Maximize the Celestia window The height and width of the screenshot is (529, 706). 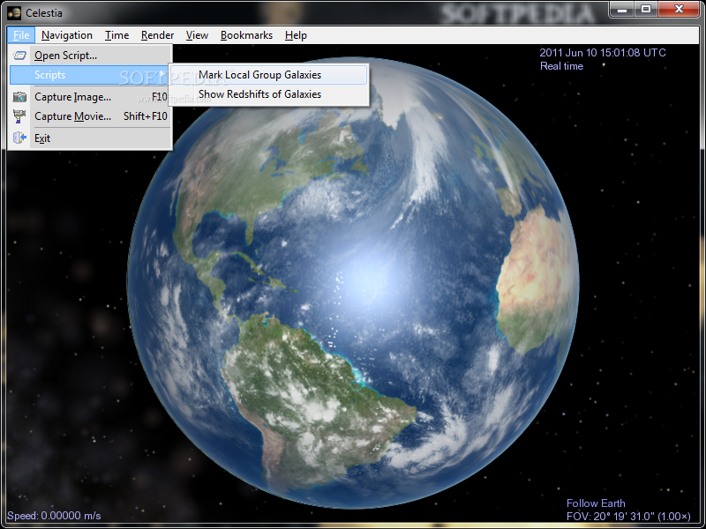646,10
